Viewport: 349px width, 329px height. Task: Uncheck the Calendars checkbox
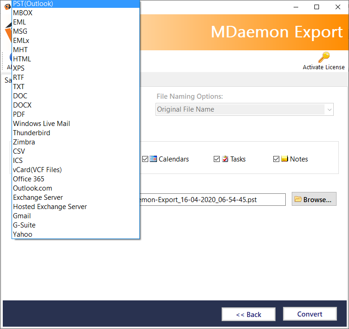[x=145, y=159]
